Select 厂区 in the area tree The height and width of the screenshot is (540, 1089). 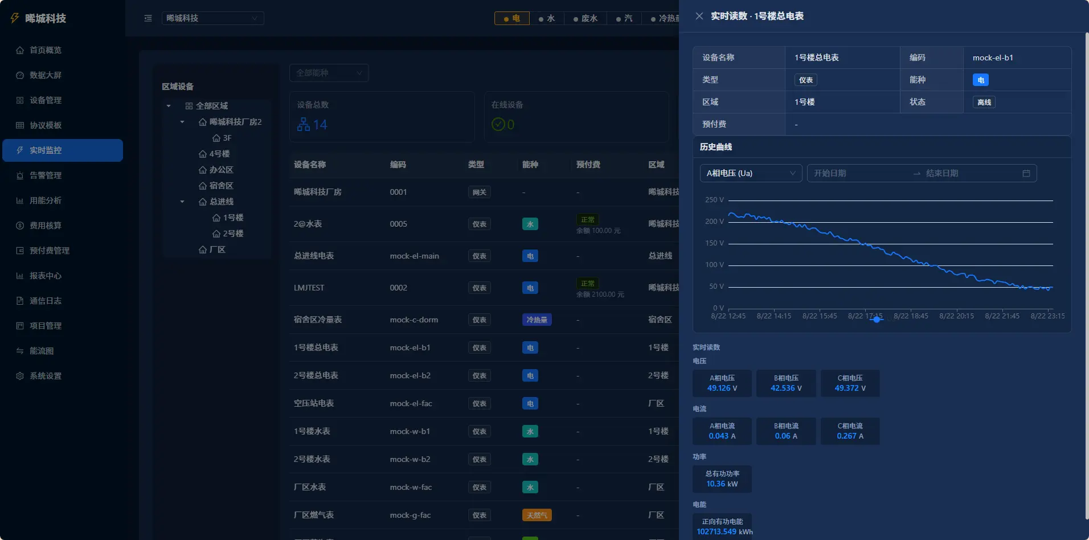[212, 249]
